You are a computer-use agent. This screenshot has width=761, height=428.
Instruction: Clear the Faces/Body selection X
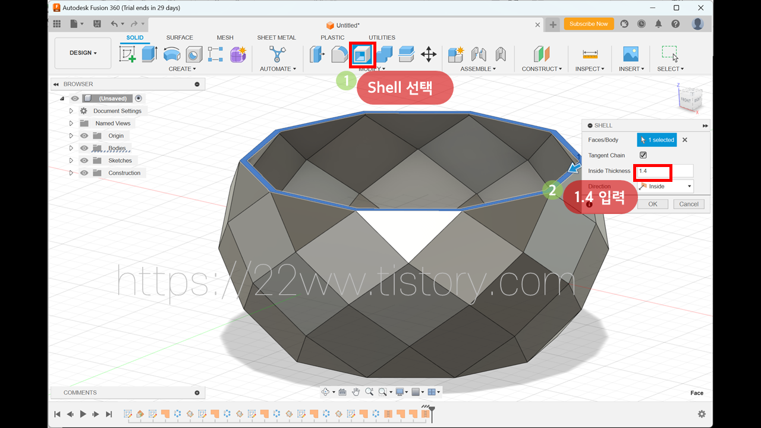[x=685, y=140]
